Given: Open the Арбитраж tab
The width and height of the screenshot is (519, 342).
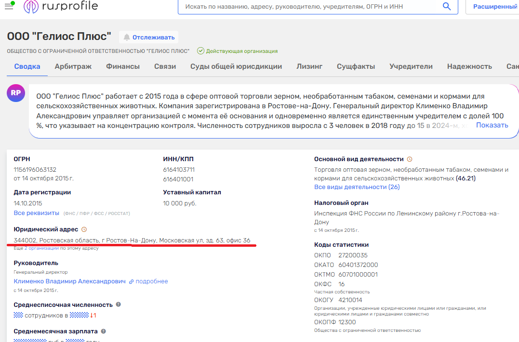Looking at the screenshot, I should click(73, 66).
